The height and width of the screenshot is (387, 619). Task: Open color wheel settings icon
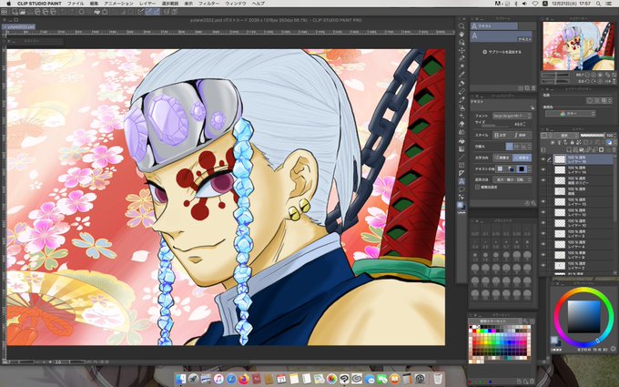[613, 349]
